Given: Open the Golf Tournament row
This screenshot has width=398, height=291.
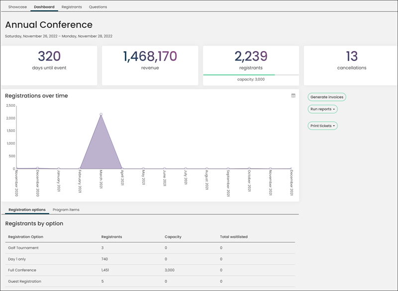Looking at the screenshot, I should pos(150,248).
